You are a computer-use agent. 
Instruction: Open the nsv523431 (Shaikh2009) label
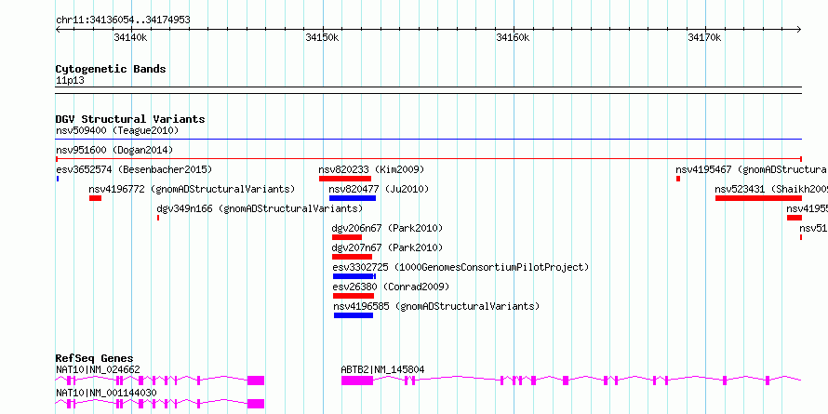771,189
